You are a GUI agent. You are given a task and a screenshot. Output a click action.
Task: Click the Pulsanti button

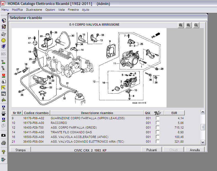point(152,150)
